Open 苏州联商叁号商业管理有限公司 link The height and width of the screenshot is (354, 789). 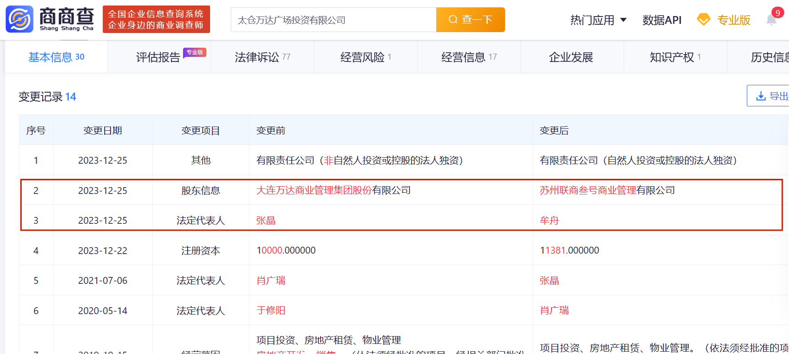(x=607, y=190)
